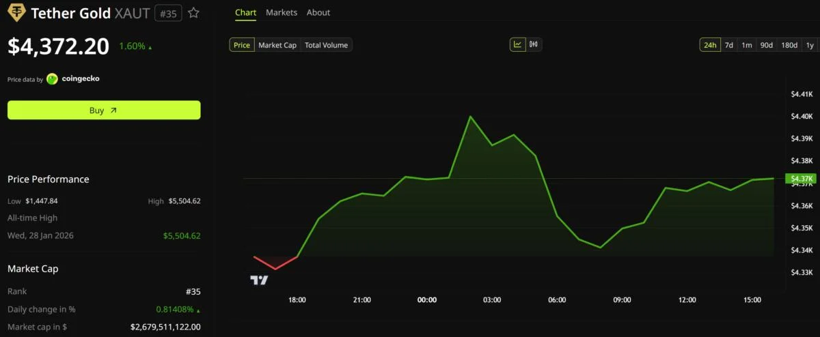Click the 0.81408% daily change value

(175, 309)
